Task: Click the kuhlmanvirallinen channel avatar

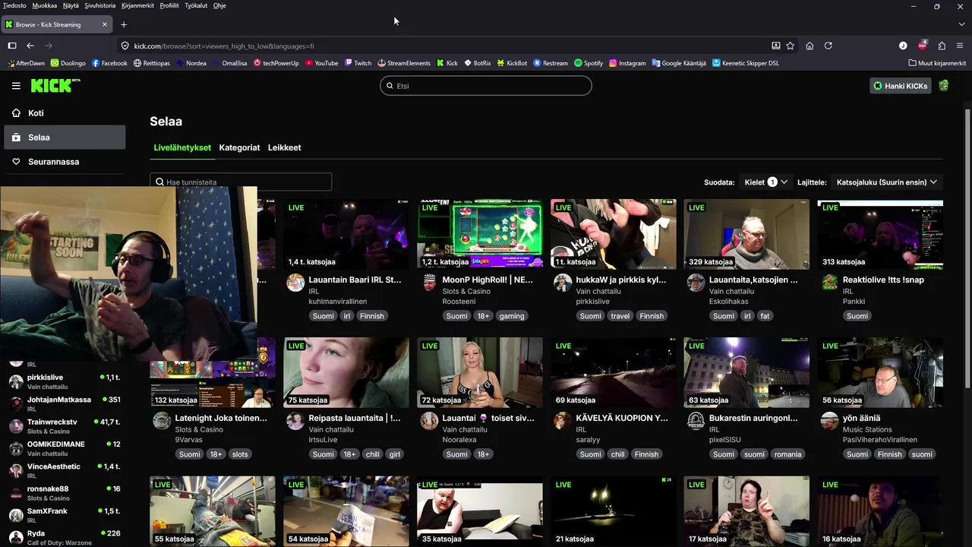Action: 295,283
